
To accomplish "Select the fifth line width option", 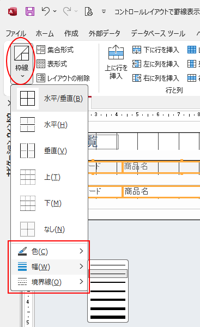I will coord(108,300).
